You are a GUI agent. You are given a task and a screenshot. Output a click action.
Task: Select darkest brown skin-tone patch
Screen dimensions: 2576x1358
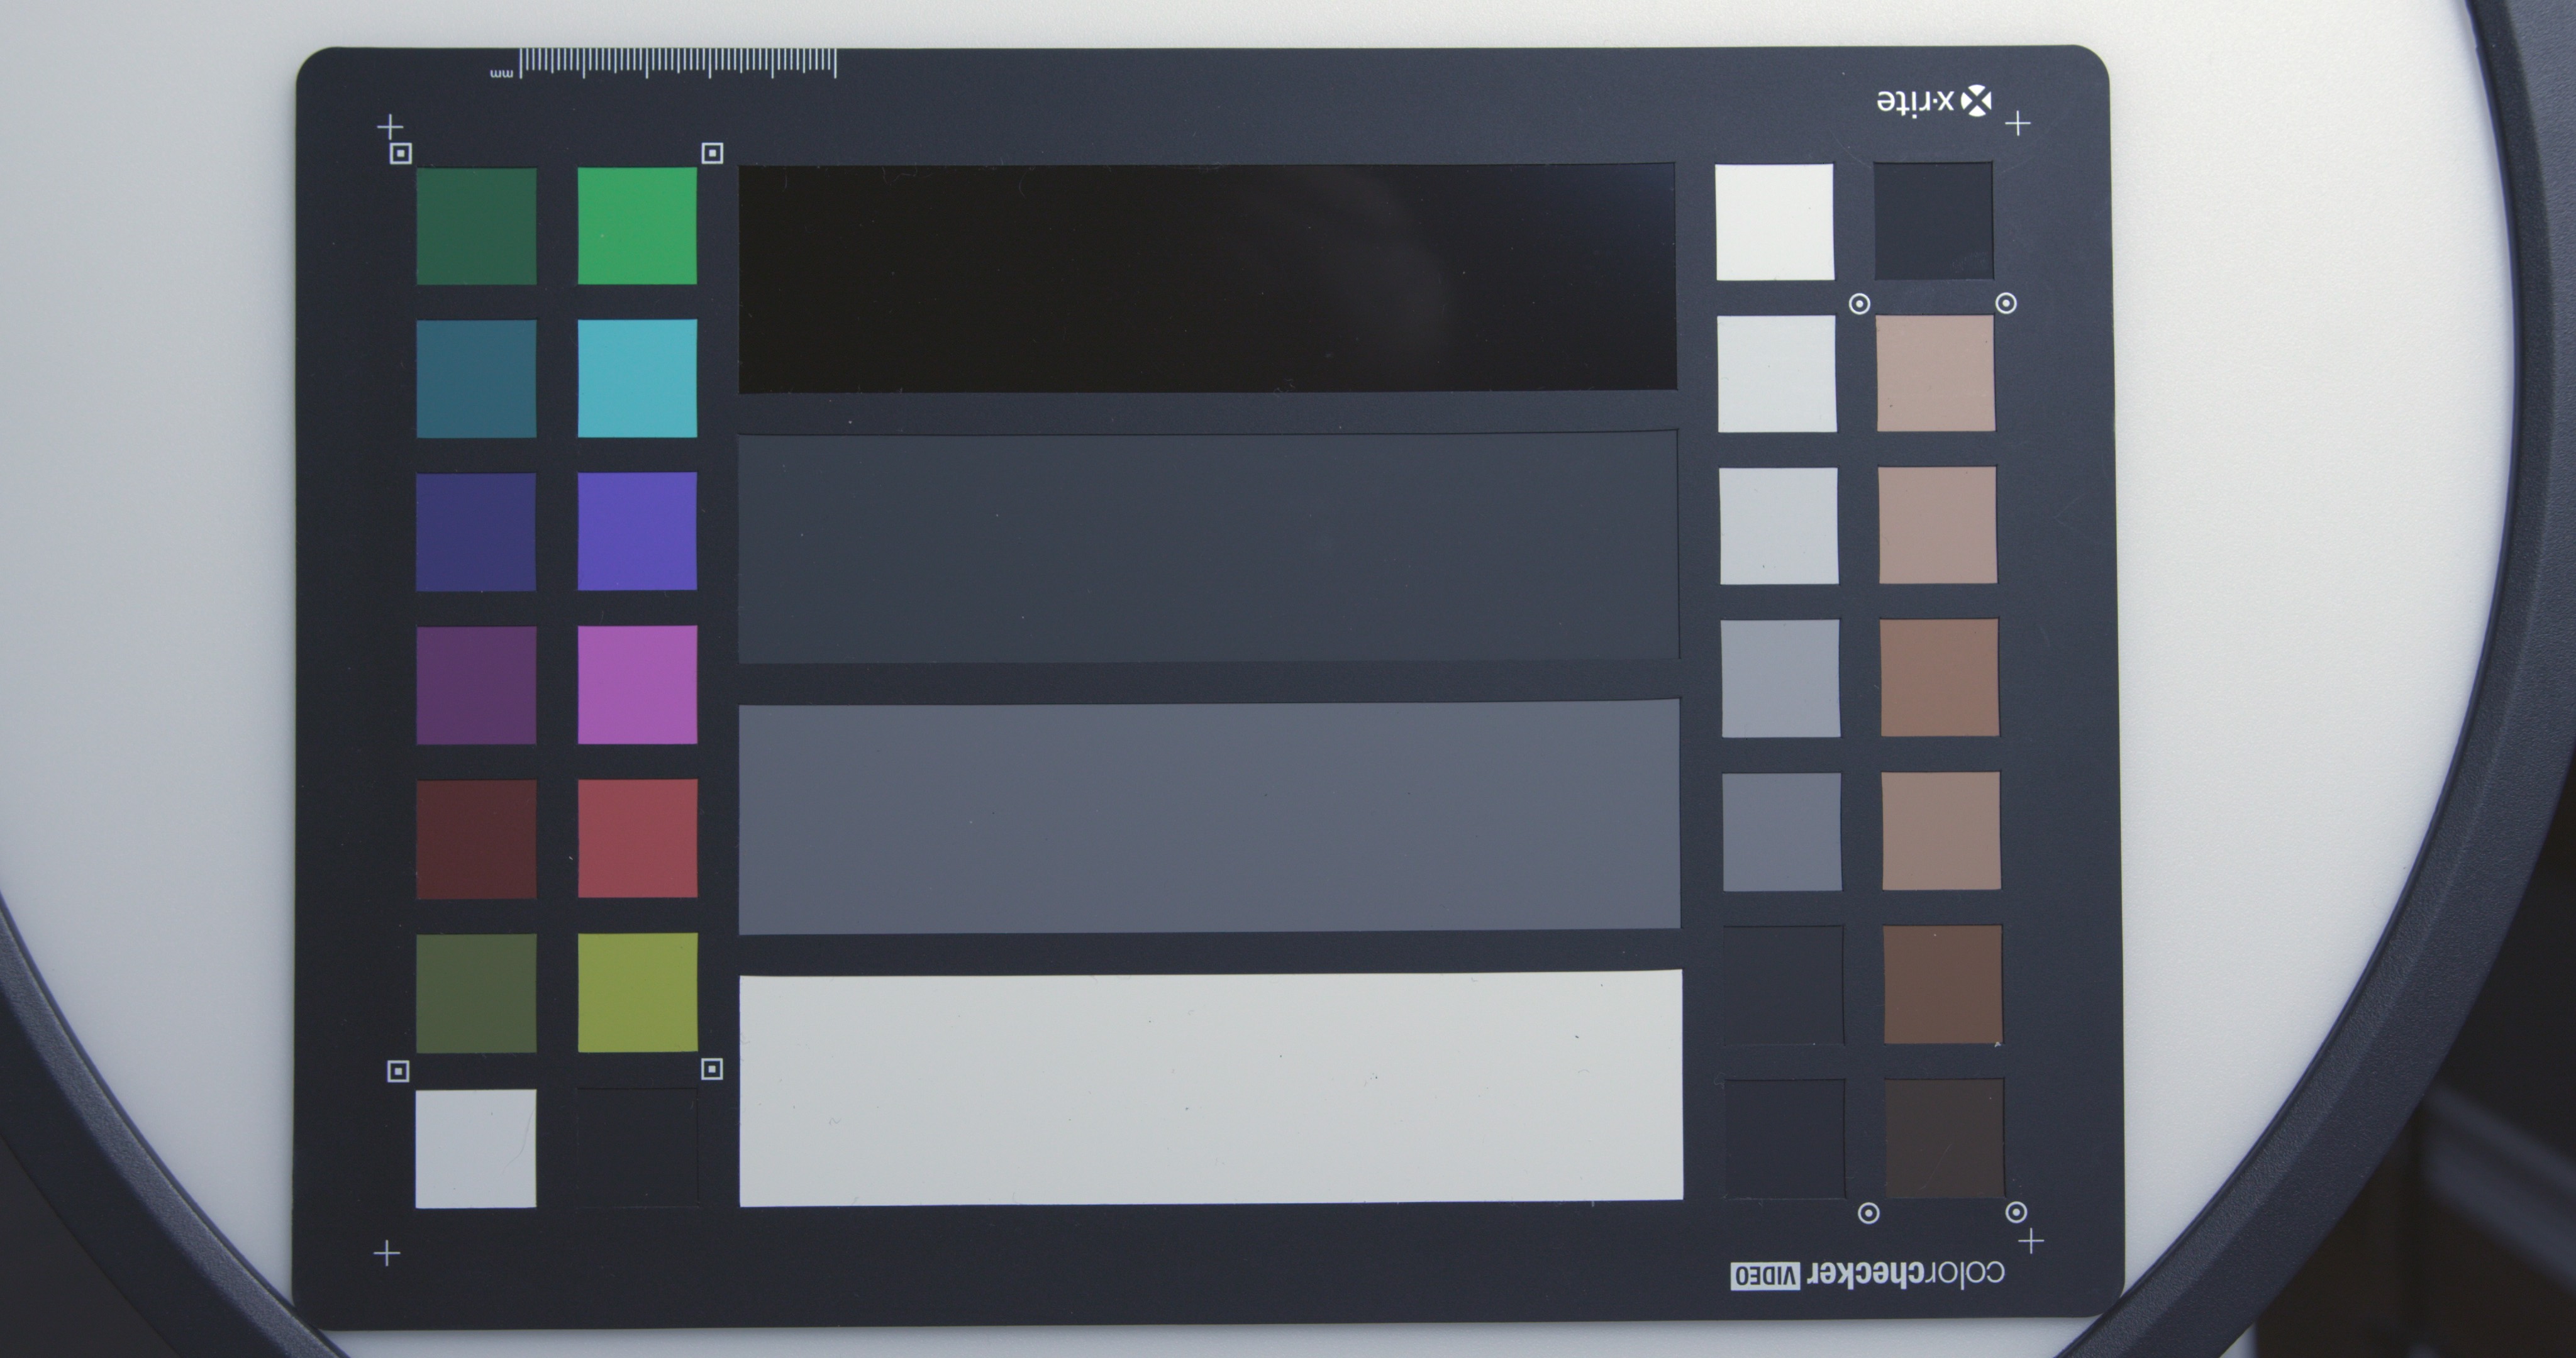(1945, 1138)
